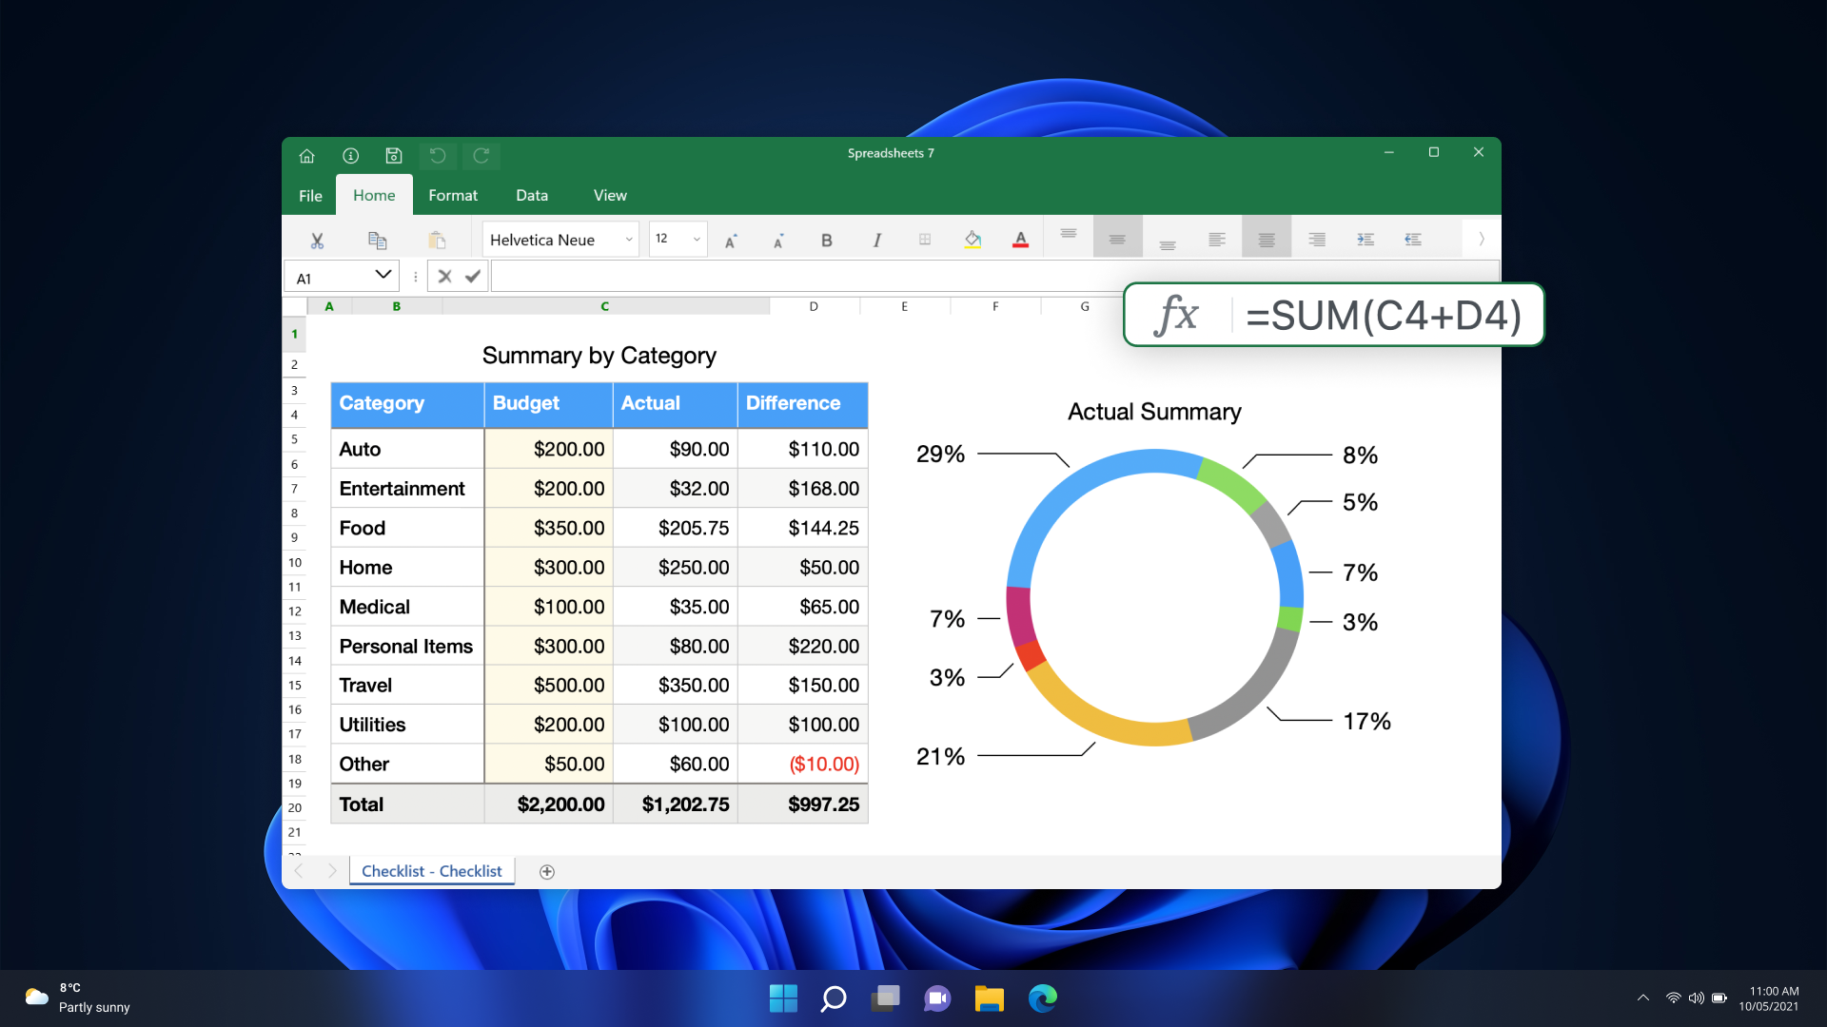The height and width of the screenshot is (1027, 1827).
Task: Toggle bold formatting
Action: click(826, 241)
